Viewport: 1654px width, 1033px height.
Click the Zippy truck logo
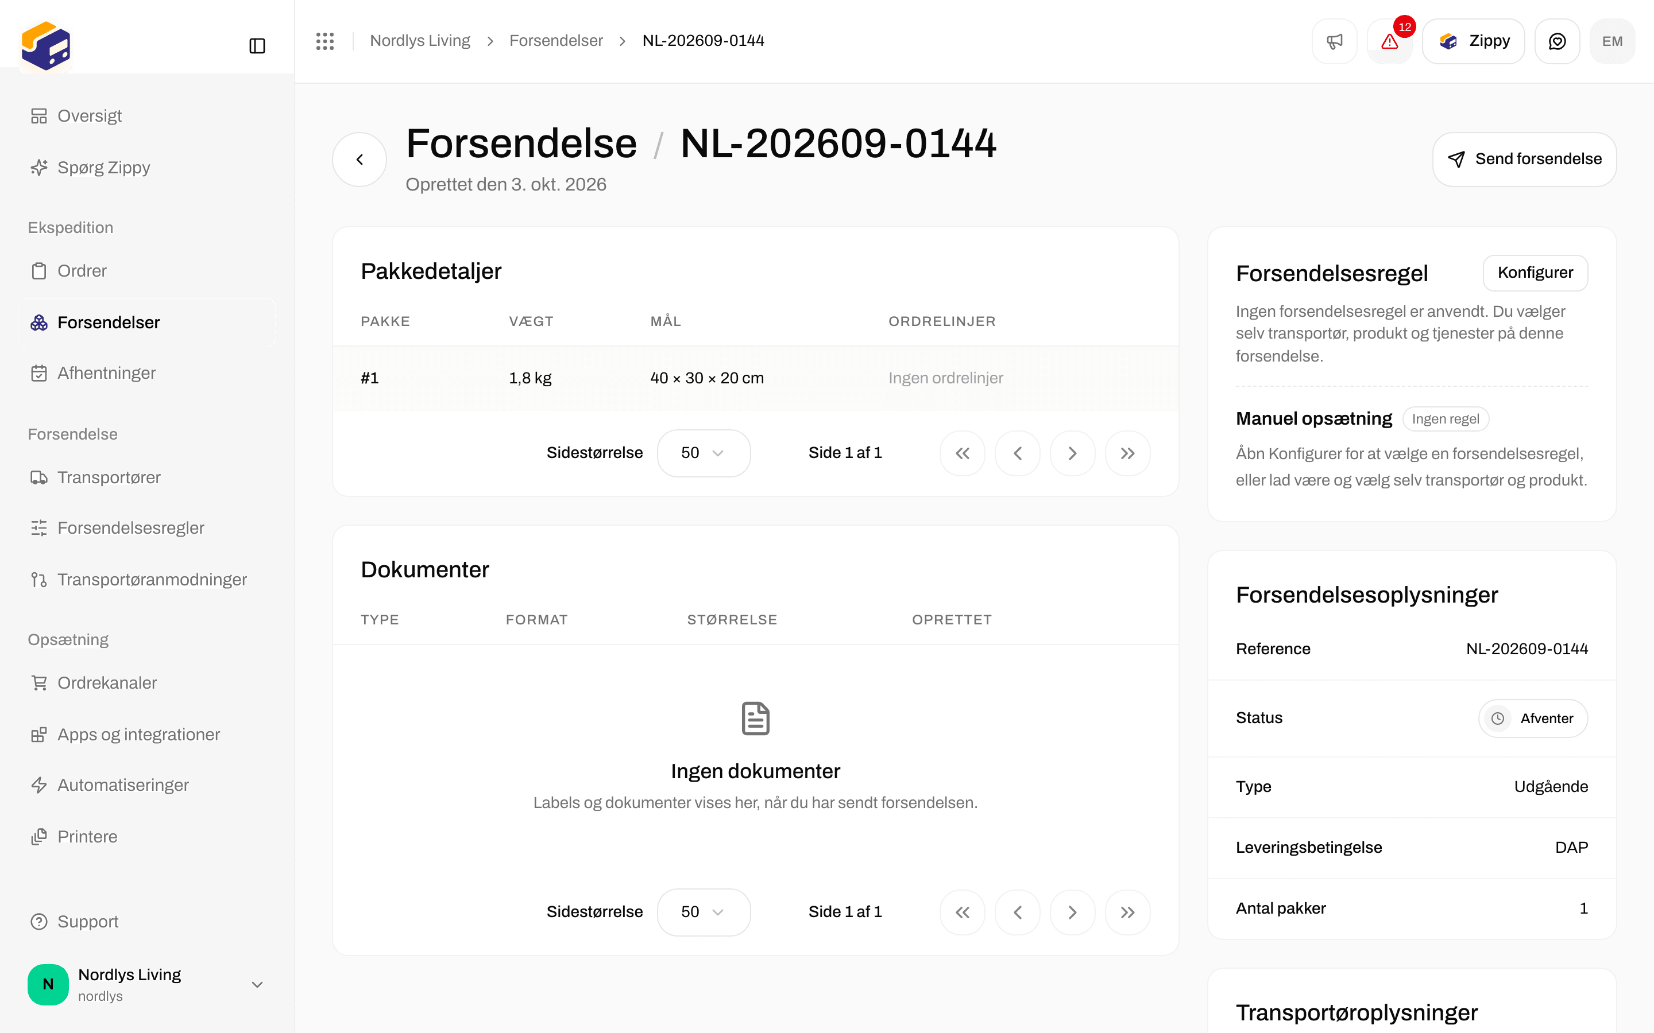[x=46, y=46]
